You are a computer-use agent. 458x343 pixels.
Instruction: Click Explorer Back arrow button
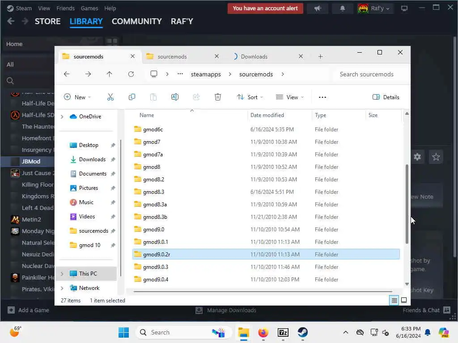tap(67, 74)
